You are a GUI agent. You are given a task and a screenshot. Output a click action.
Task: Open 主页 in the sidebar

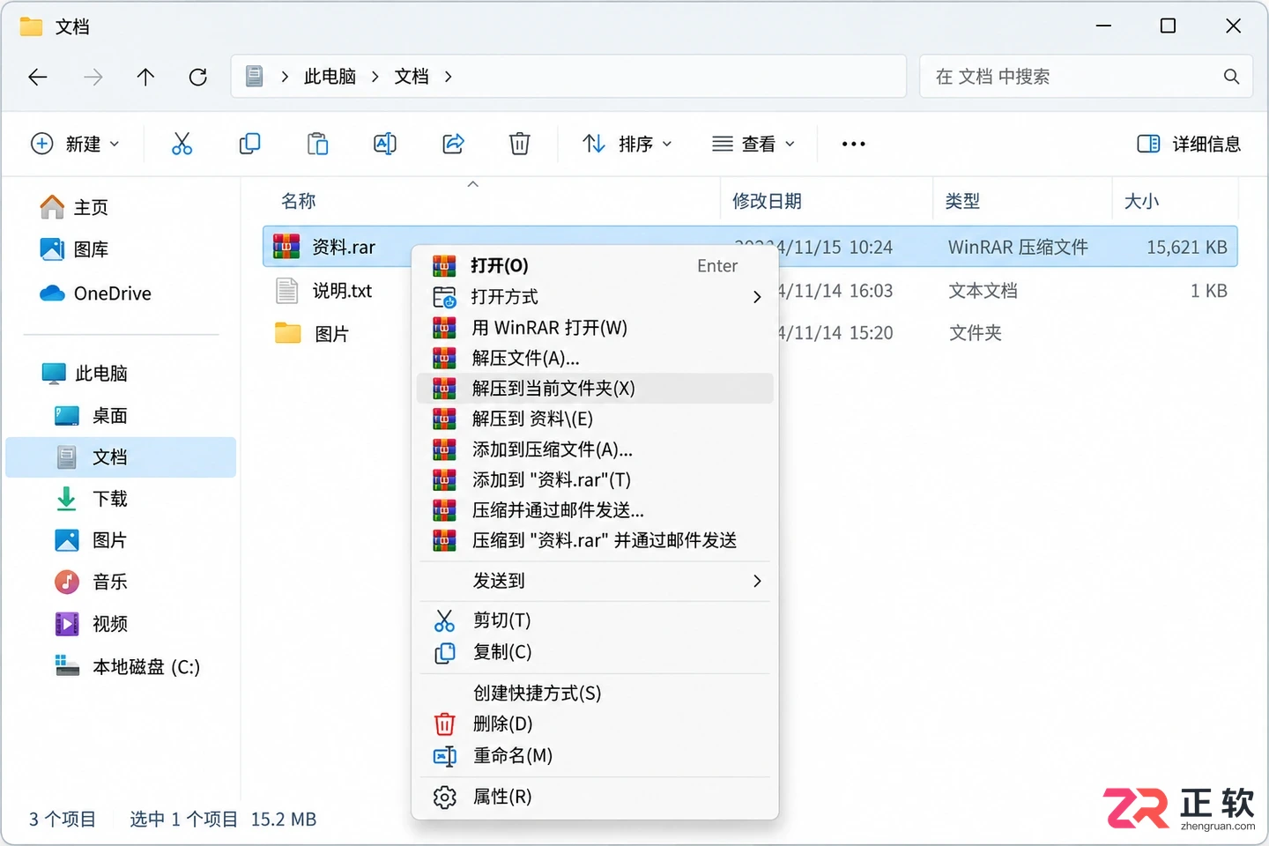[74, 207]
